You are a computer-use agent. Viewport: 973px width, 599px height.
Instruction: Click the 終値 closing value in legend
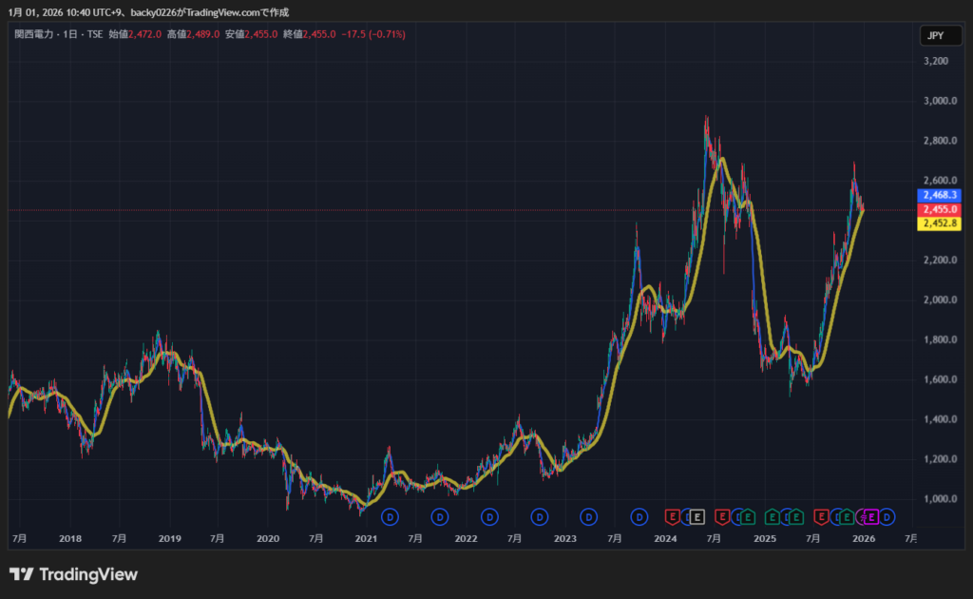point(321,34)
